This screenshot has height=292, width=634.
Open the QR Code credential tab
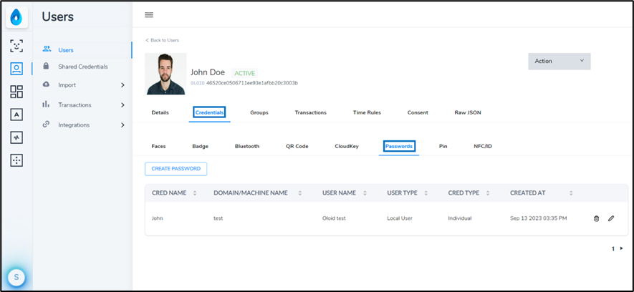tap(297, 146)
